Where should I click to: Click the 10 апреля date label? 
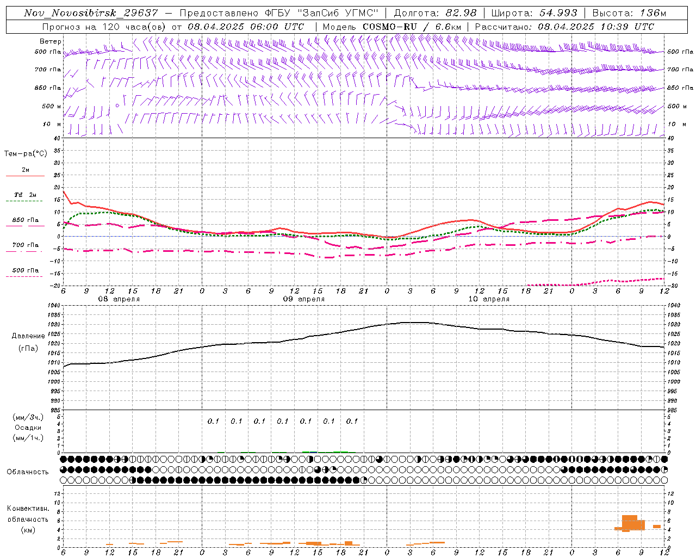pyautogui.click(x=489, y=299)
